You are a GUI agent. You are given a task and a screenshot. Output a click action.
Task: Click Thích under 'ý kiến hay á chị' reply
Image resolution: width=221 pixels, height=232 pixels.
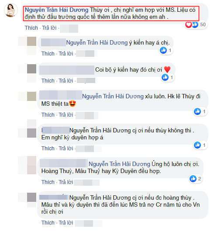click(x=48, y=54)
